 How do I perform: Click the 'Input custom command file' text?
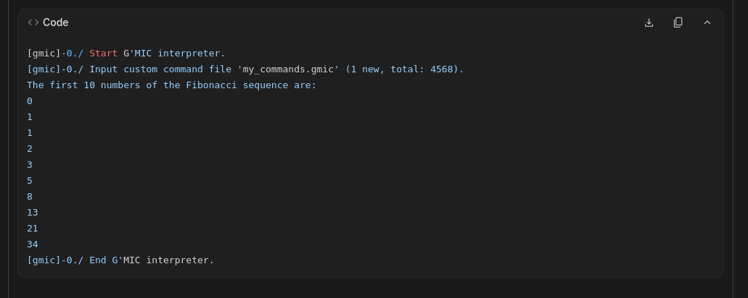pos(160,69)
